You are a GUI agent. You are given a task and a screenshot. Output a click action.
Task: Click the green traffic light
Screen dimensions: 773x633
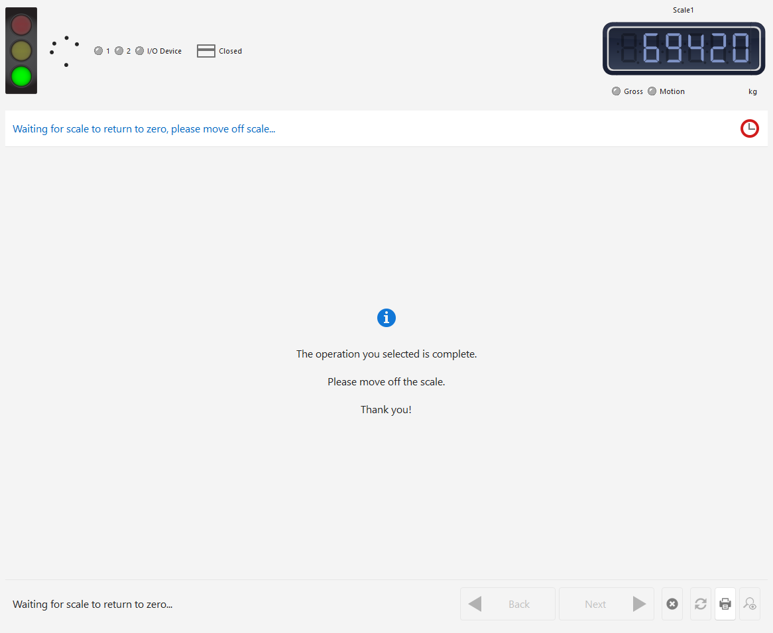(x=21, y=76)
